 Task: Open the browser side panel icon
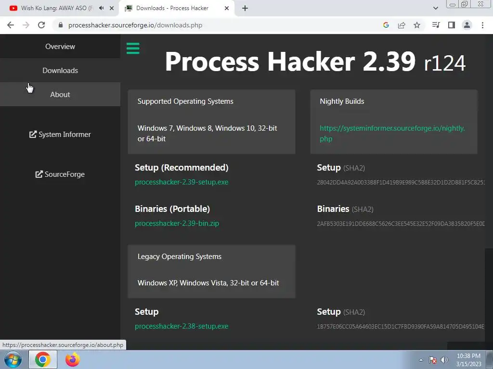[452, 25]
